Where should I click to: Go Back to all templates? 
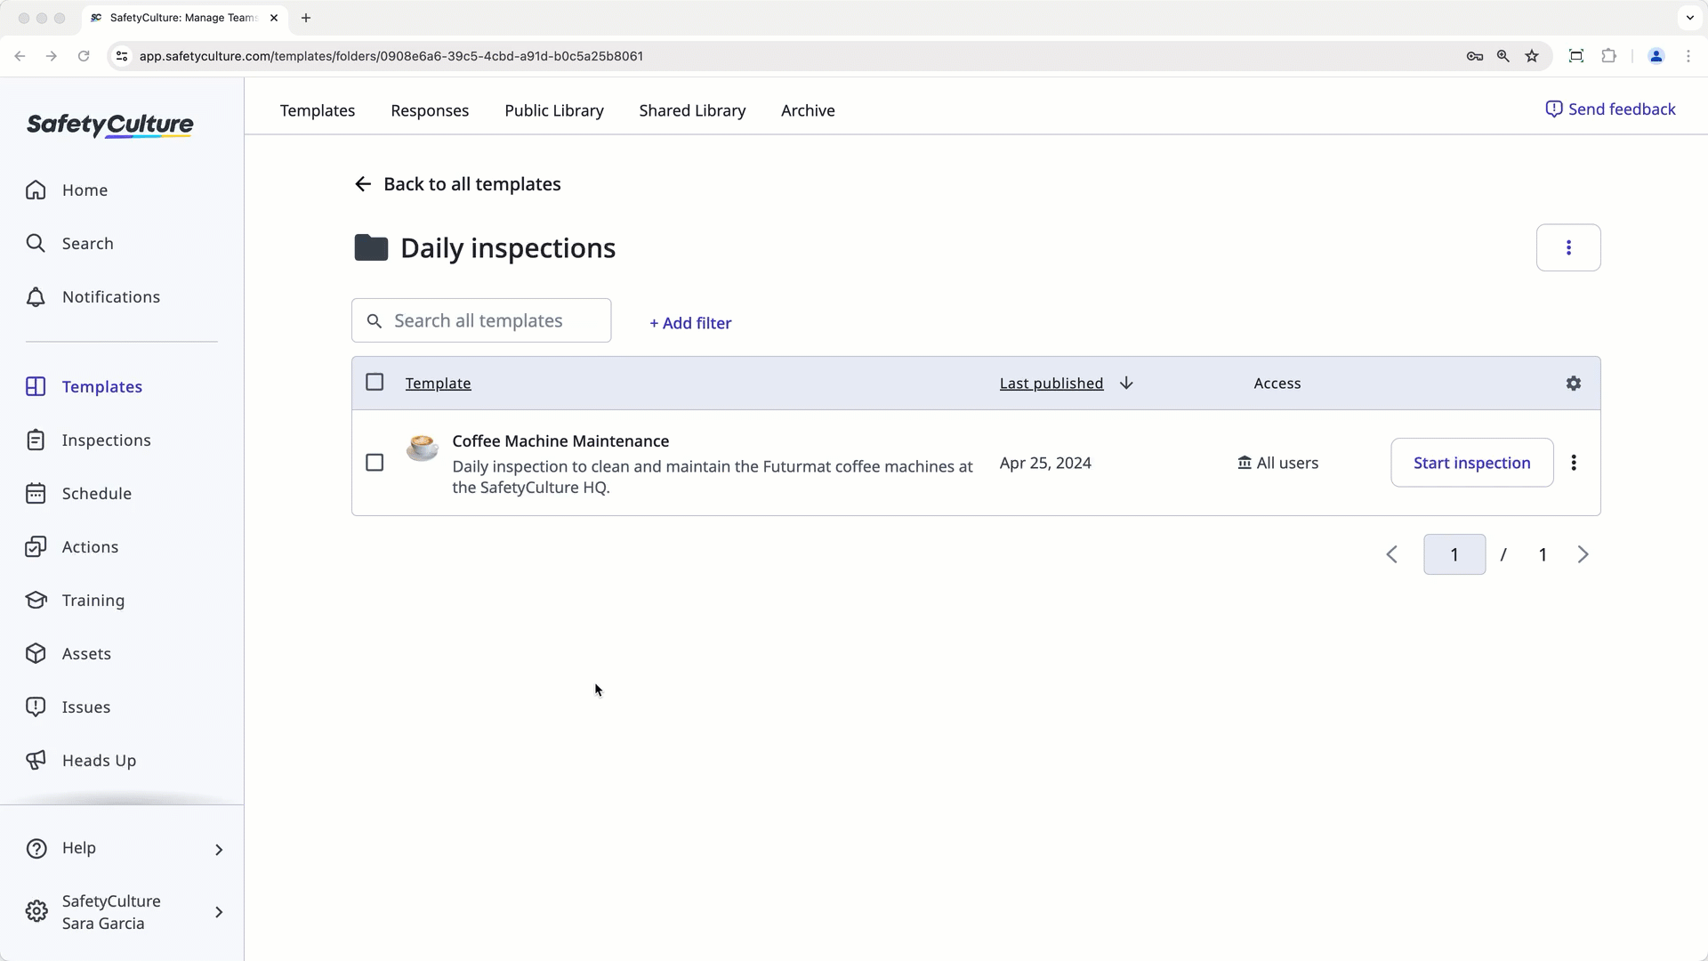458,184
